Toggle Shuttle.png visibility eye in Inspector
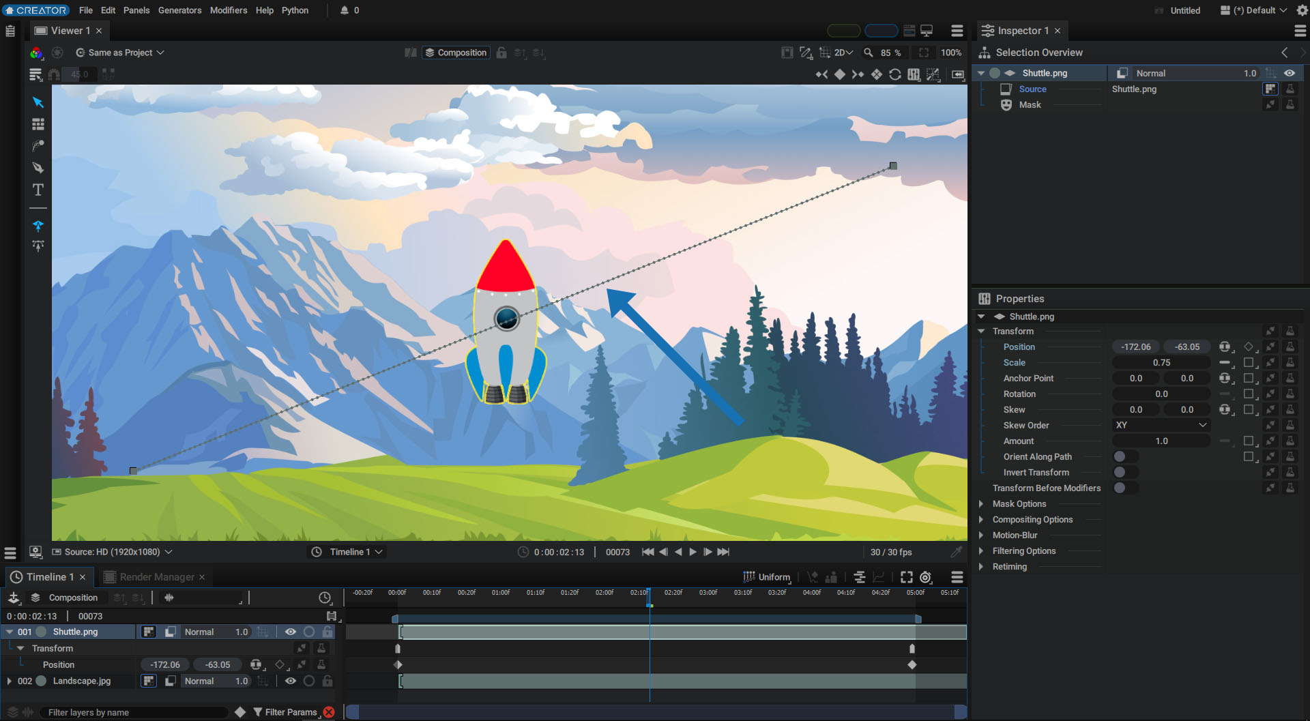Viewport: 1310px width, 721px height. [x=1290, y=73]
